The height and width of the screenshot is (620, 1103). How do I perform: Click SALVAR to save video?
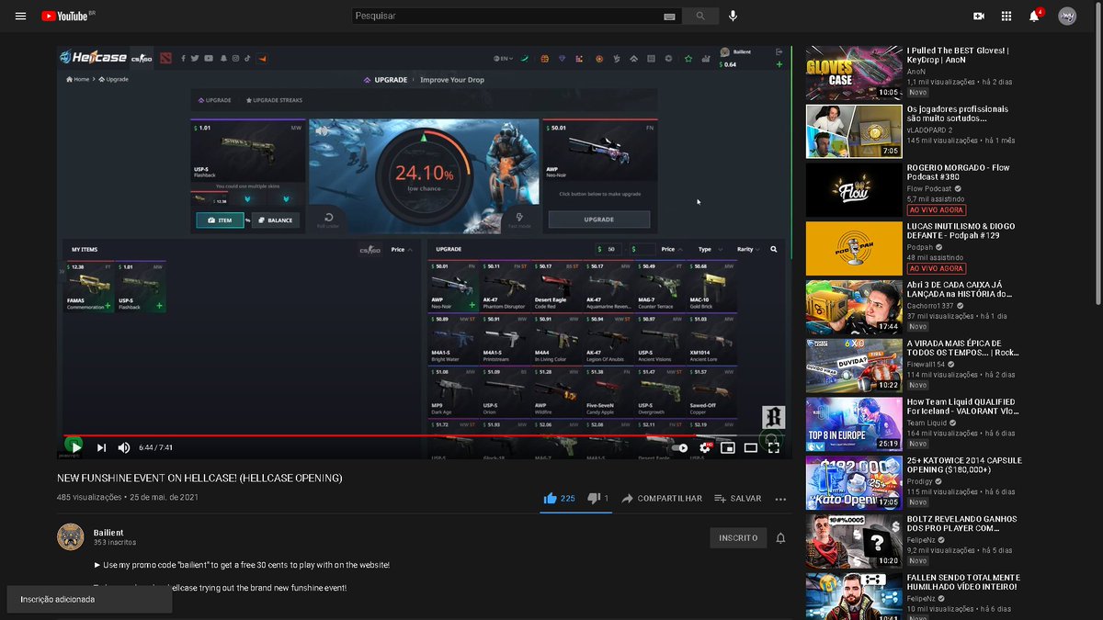click(x=738, y=499)
